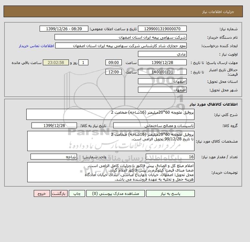Viewport: 250px width, 242px height.
Task: Click the اولویت نیاز label
Action: (229, 54)
